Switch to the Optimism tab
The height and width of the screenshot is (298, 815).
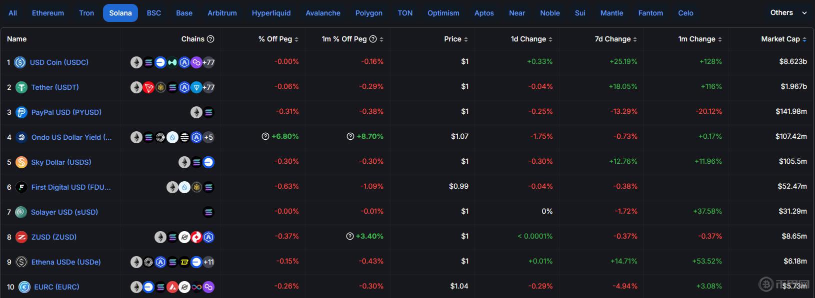443,13
